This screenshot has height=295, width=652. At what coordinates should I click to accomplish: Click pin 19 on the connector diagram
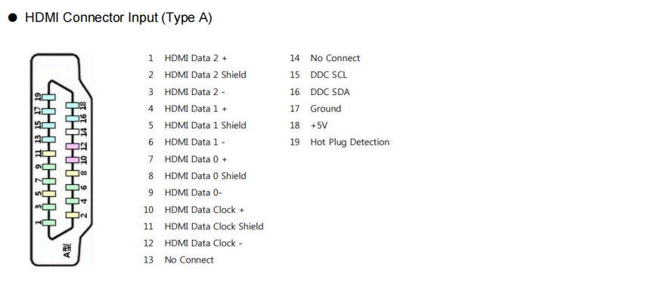[49, 97]
